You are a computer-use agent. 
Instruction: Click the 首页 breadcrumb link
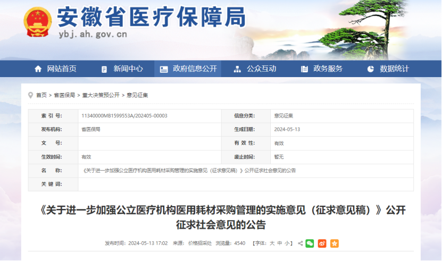41,95
